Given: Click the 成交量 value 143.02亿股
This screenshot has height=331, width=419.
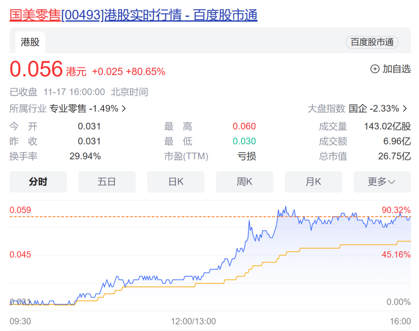Looking at the screenshot, I should point(388,126).
